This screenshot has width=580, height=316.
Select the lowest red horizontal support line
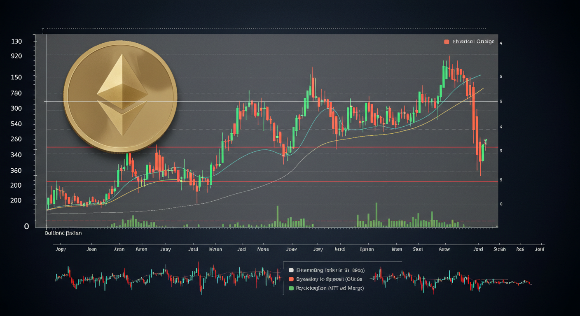(x=272, y=182)
